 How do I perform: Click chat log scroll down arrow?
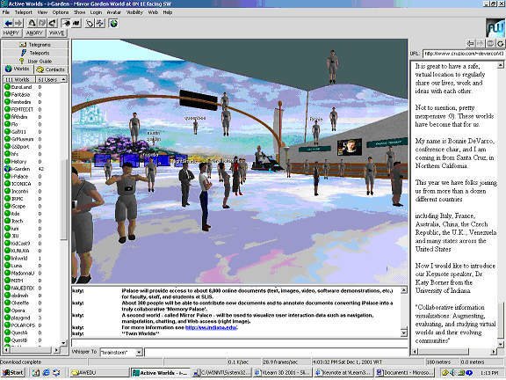404,332
